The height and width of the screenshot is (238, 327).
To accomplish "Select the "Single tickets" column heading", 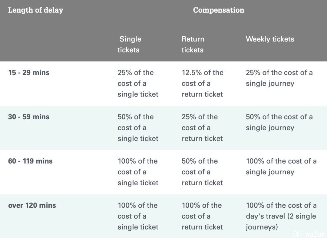I will 130,45.
